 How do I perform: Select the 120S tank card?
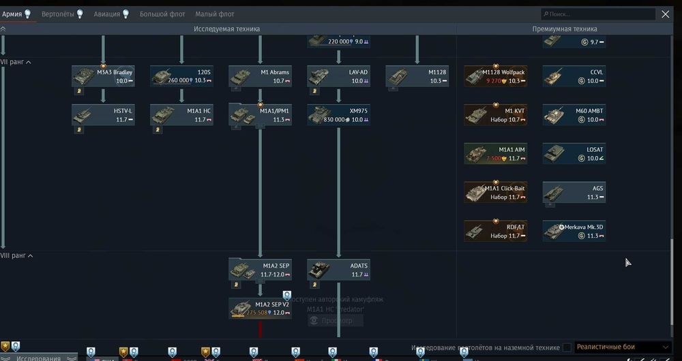pyautogui.click(x=182, y=76)
